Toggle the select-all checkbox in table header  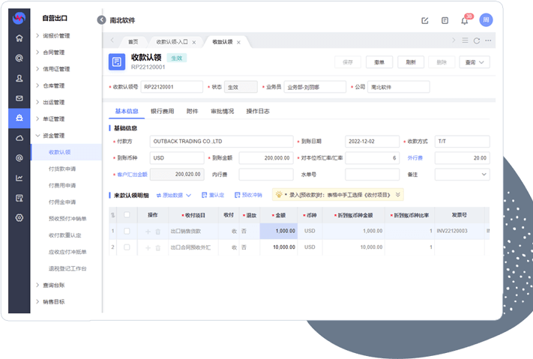[127, 215]
